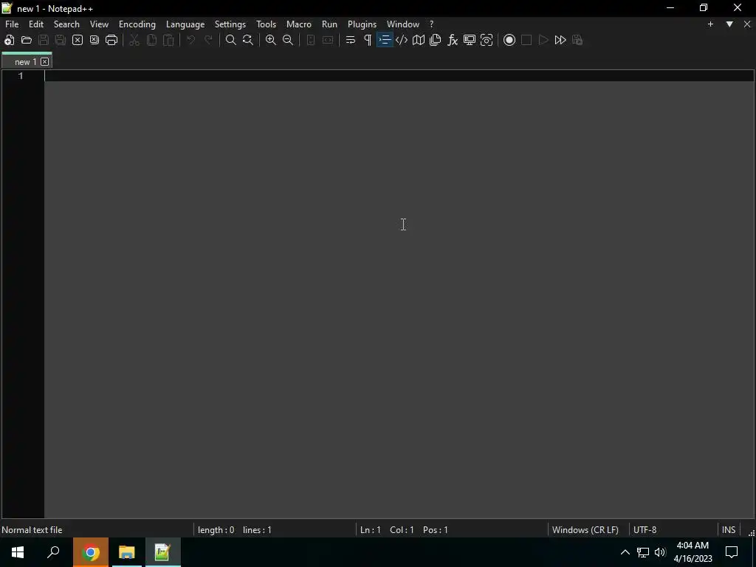Open the Edit menu

pyautogui.click(x=36, y=24)
